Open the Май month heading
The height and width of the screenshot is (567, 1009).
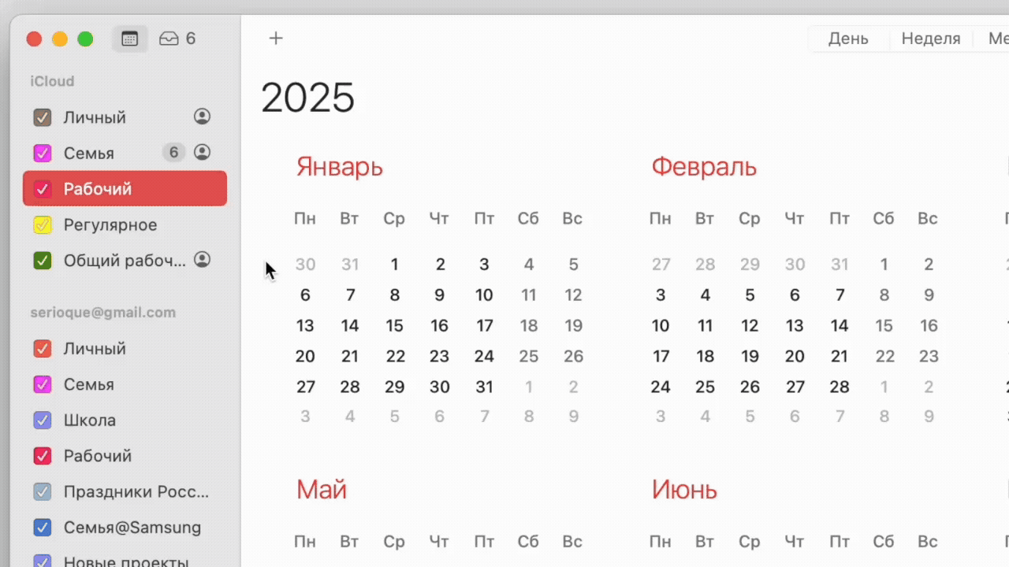click(322, 490)
